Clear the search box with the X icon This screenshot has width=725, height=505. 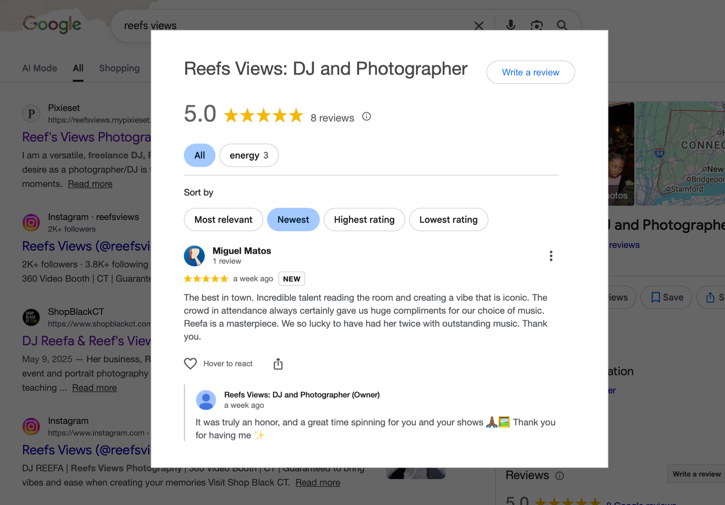[x=479, y=26]
